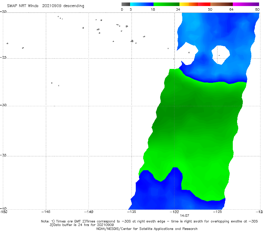Click the red segment of the color bar near 50
The image size is (263, 231).
(x=204, y=4)
